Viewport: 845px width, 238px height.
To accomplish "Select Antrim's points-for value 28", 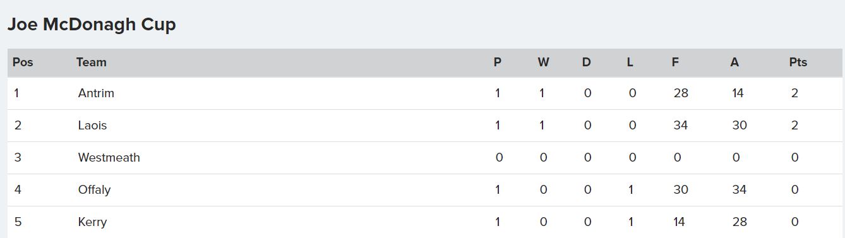I will (x=681, y=93).
